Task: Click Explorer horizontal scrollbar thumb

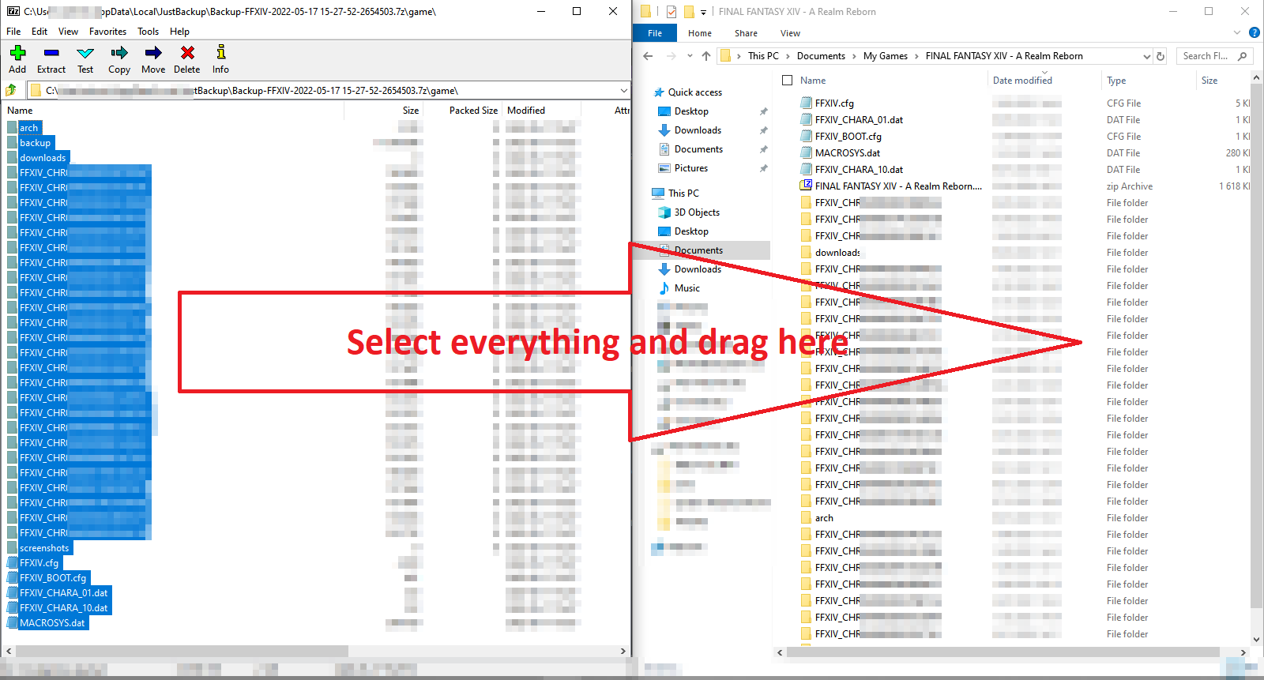Action: 1003,652
